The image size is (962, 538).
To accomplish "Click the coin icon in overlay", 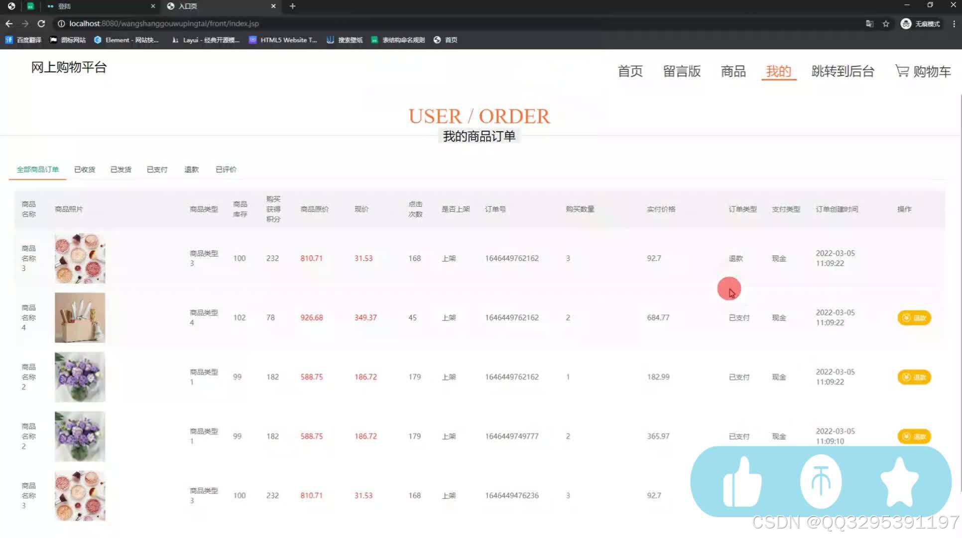I will click(821, 481).
